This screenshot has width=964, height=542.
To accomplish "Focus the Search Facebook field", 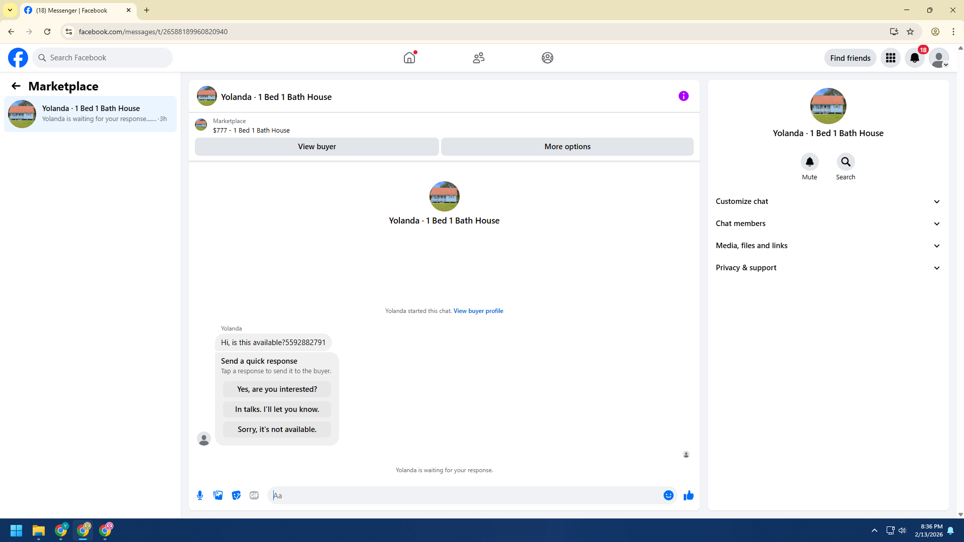I will [102, 58].
